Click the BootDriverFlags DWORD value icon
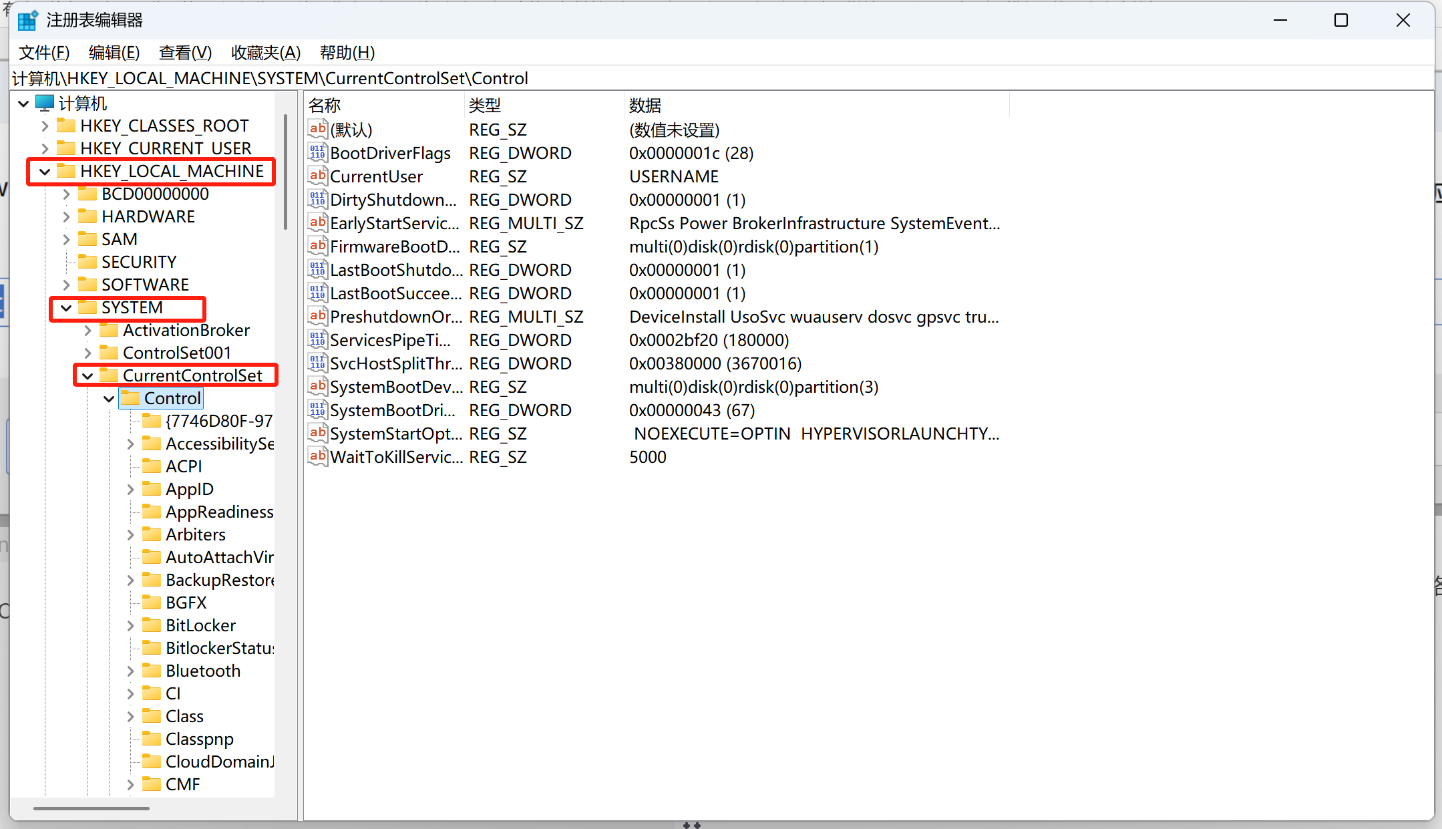Viewport: 1442px width, 829px height. point(317,153)
